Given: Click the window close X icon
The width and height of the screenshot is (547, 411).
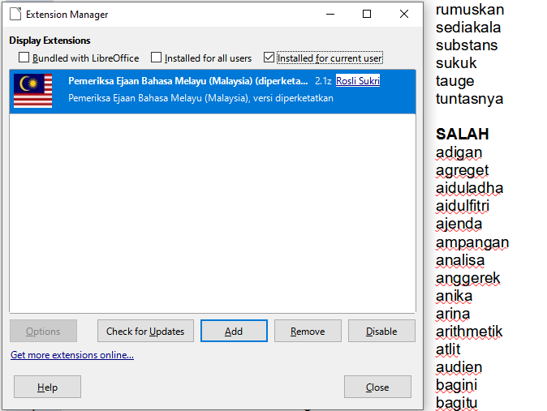Looking at the screenshot, I should coord(404,14).
